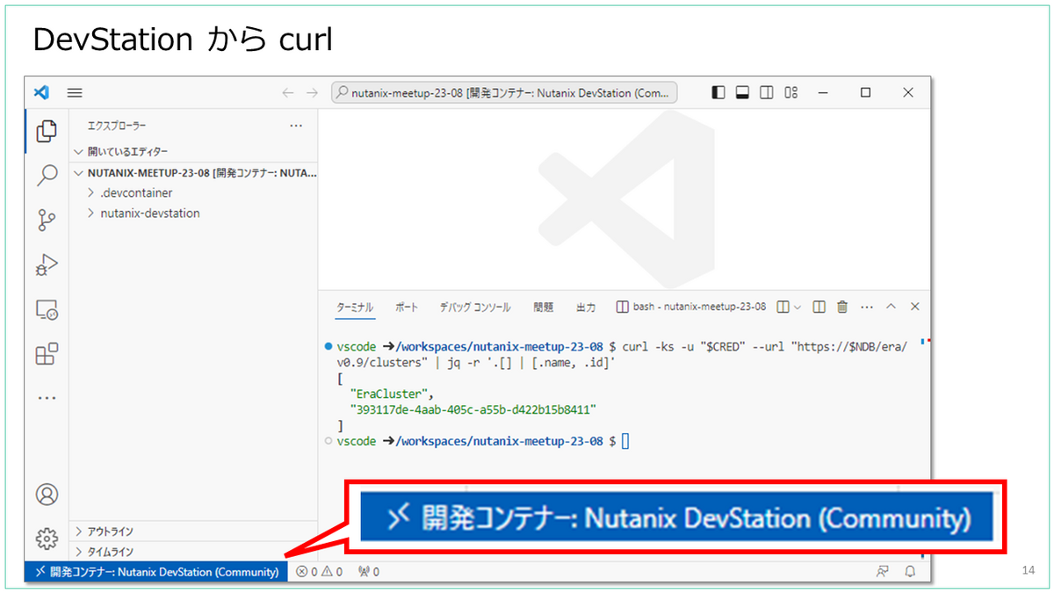The width and height of the screenshot is (1054, 593).
Task: Show additional activity bar views ellipsis
Action: 46,398
